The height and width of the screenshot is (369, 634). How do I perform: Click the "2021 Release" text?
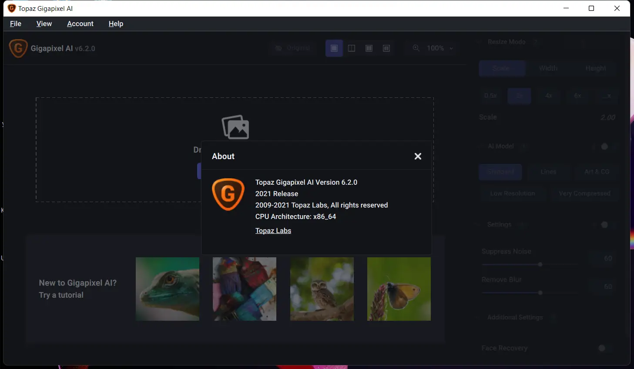pyautogui.click(x=277, y=194)
